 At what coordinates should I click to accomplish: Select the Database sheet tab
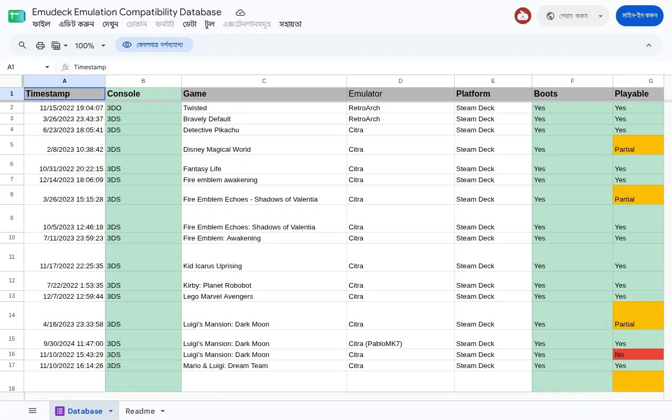coord(85,411)
